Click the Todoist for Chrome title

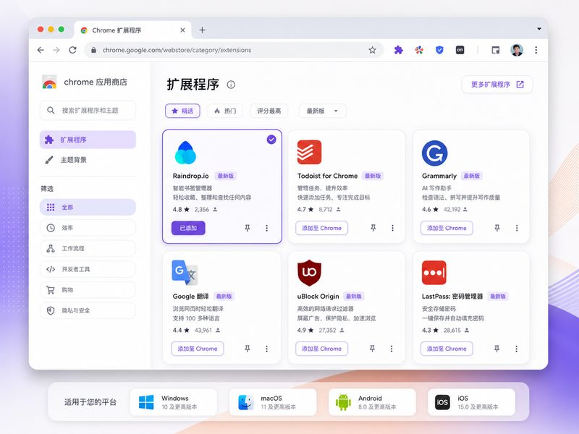coord(327,176)
